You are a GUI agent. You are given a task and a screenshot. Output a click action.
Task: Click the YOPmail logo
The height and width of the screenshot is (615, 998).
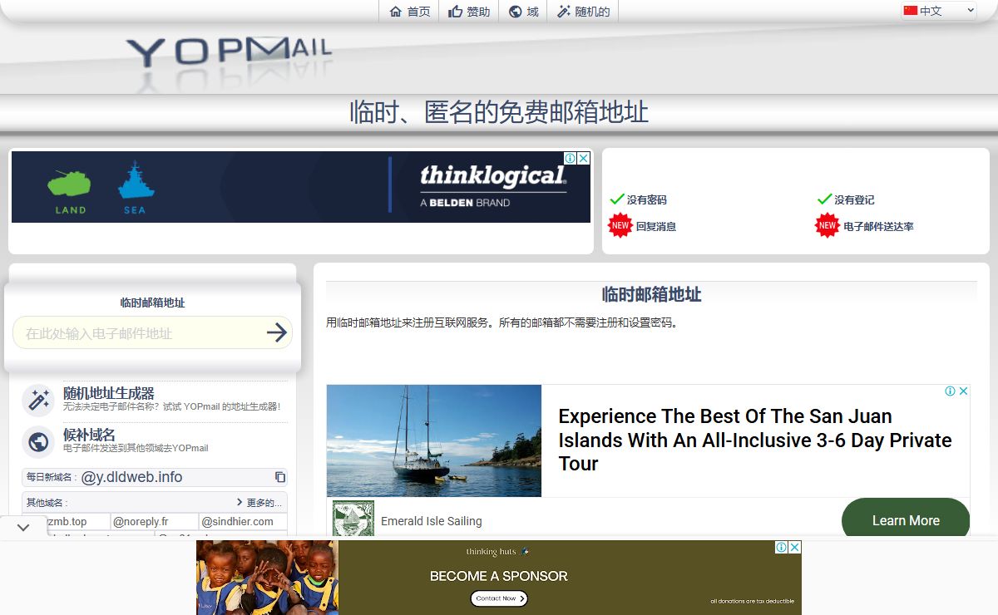coord(230,52)
